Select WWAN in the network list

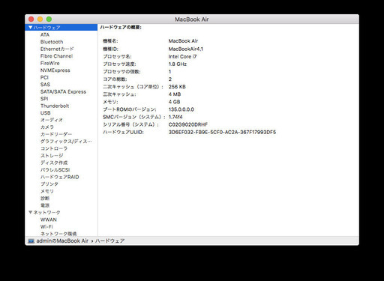[49, 220]
